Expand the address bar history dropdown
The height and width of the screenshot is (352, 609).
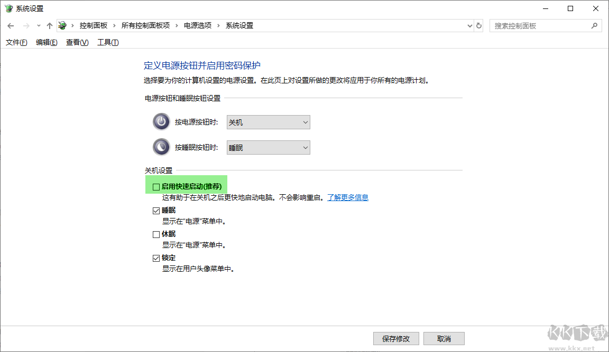[469, 25]
